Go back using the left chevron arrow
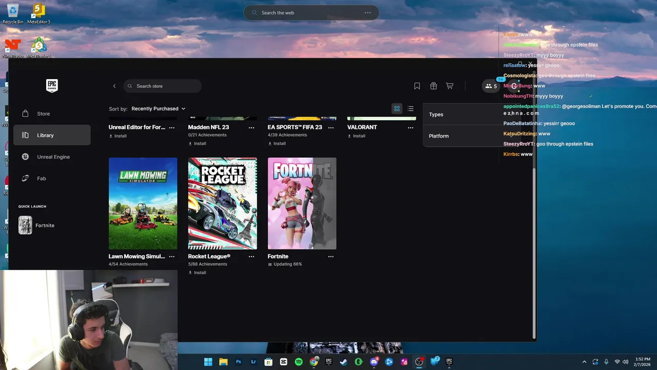The width and height of the screenshot is (657, 370). tap(114, 86)
